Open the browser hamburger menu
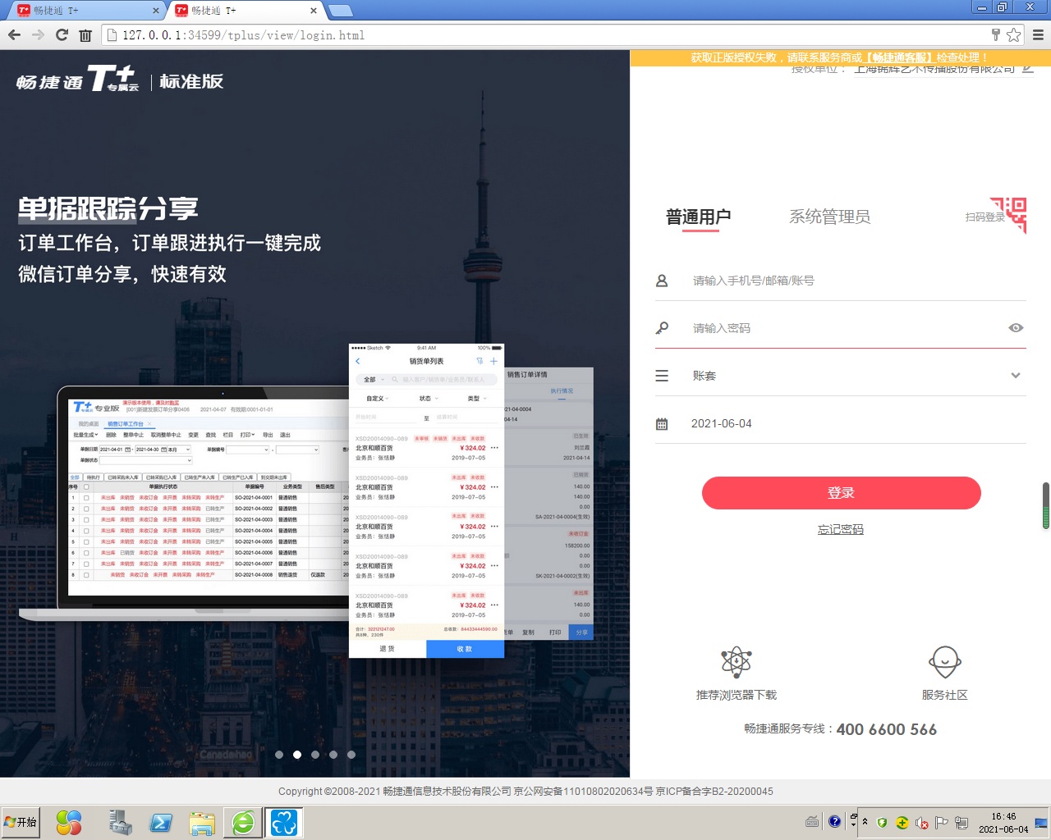This screenshot has width=1051, height=840. (1038, 34)
